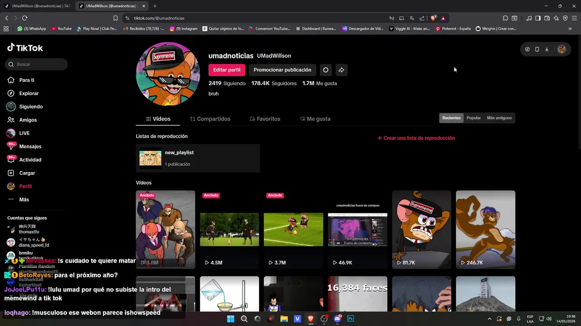Open the WhatsApp bookmark

(32, 29)
